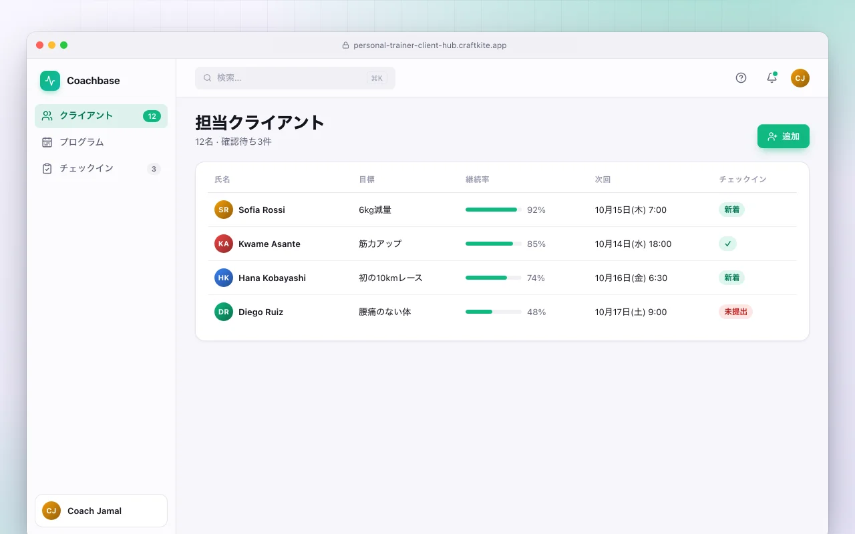The height and width of the screenshot is (534, 855).
Task: Click Diego Ruiz's DR avatar
Action: 224,312
